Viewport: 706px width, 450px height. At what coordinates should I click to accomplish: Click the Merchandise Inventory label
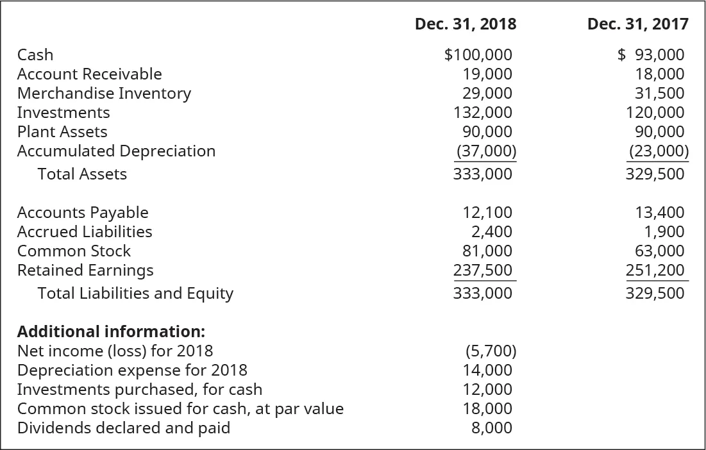tap(104, 94)
